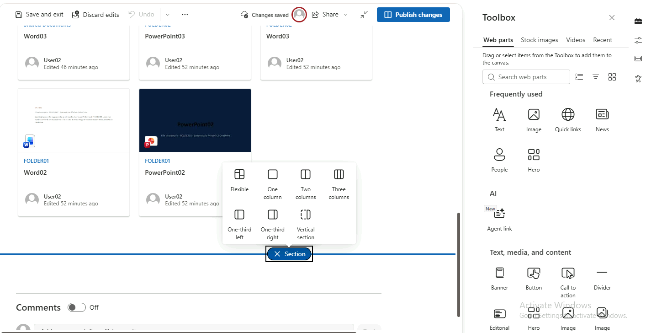The width and height of the screenshot is (651, 333).
Task: Switch toolbox to grid view
Action: (x=612, y=77)
